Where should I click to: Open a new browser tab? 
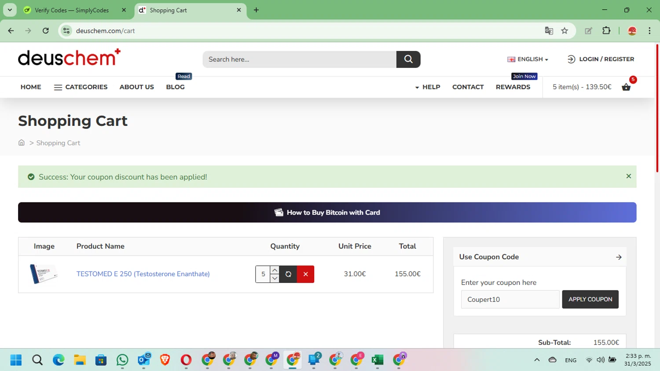[x=256, y=10]
